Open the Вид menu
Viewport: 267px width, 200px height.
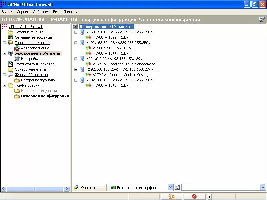pos(56,12)
